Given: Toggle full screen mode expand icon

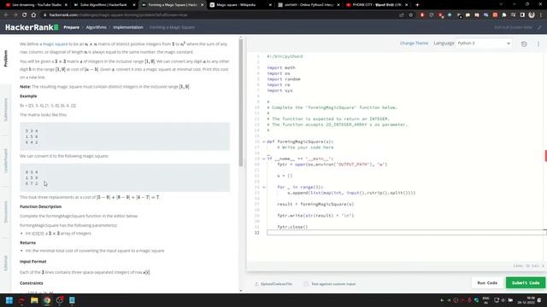Looking at the screenshot, I should 540,27.
